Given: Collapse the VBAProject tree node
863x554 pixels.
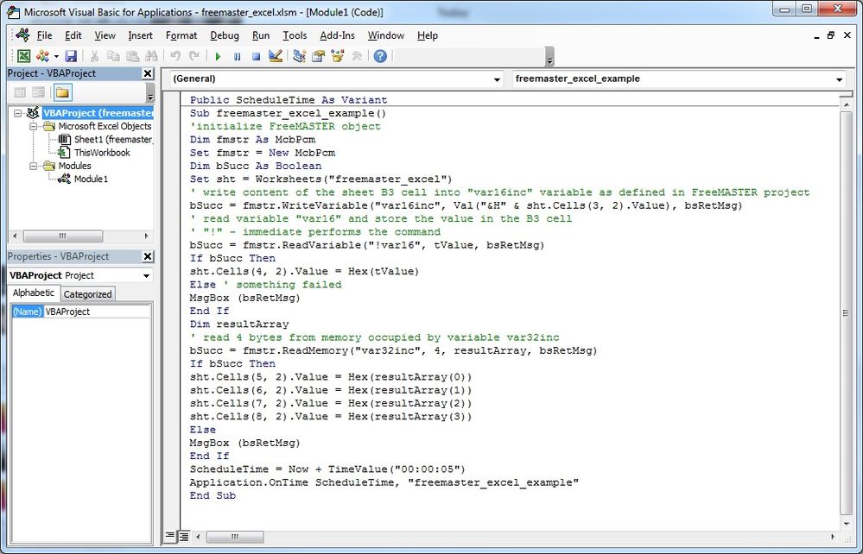Looking at the screenshot, I should pos(17,113).
